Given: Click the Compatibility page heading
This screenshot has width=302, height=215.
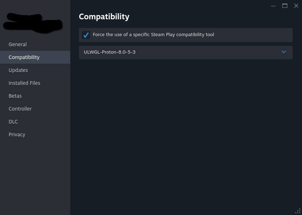Looking at the screenshot, I should click(104, 16).
